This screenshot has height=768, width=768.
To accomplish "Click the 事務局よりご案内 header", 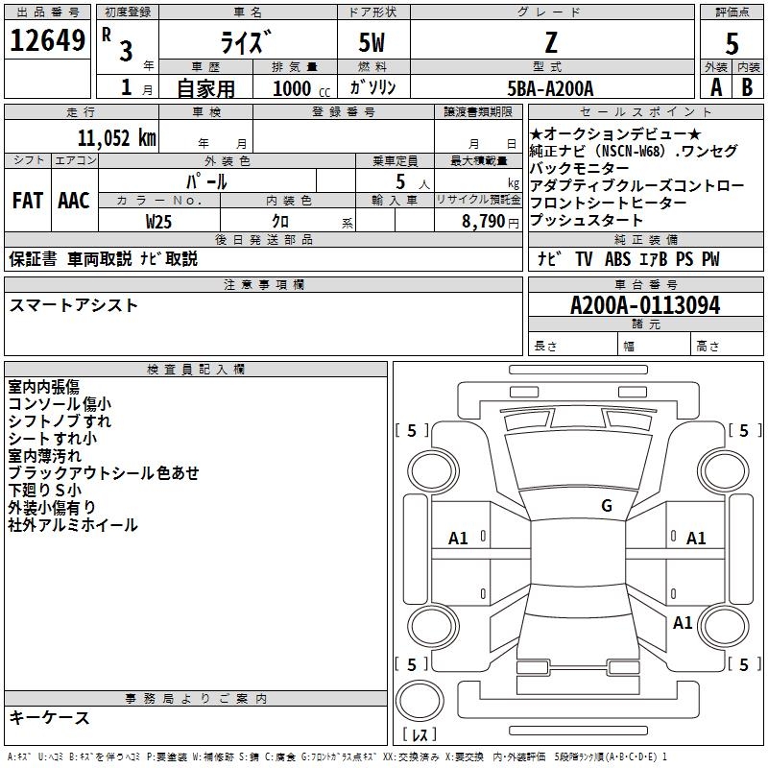I will coord(196,699).
